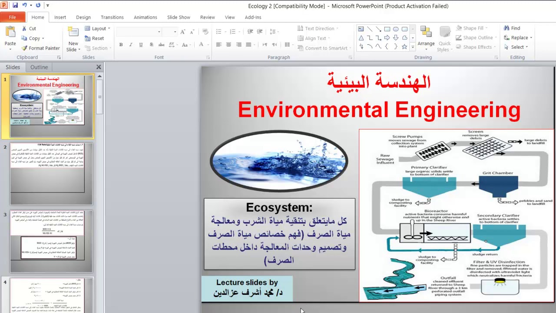The image size is (556, 313).
Task: Go to the Slide Show tab
Action: [x=179, y=17]
